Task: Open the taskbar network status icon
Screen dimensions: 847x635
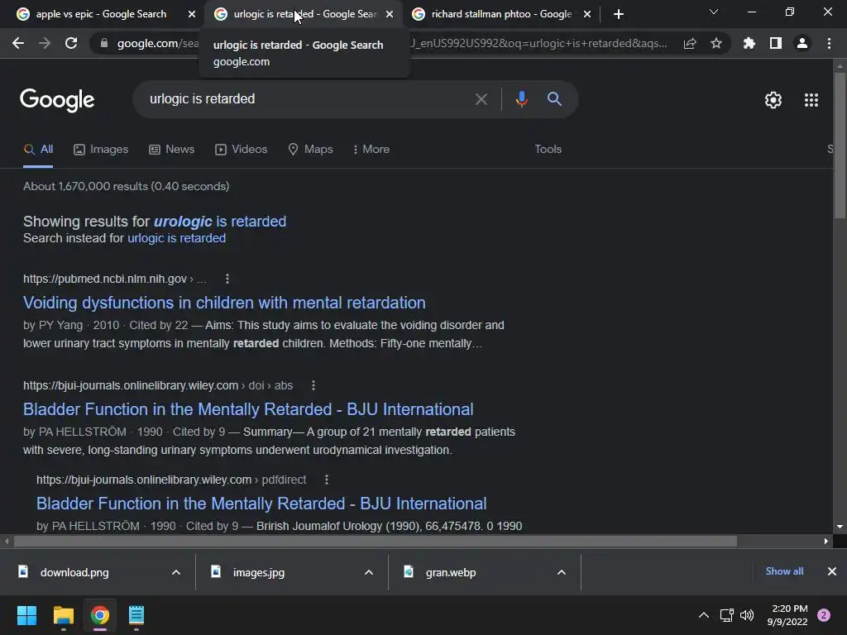Action: click(x=726, y=615)
